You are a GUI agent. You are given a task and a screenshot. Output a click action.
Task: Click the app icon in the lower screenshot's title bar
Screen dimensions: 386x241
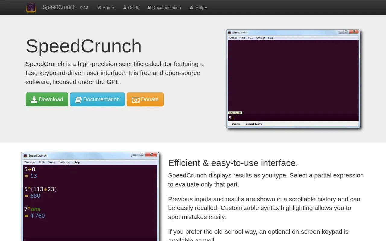[x=25, y=155]
